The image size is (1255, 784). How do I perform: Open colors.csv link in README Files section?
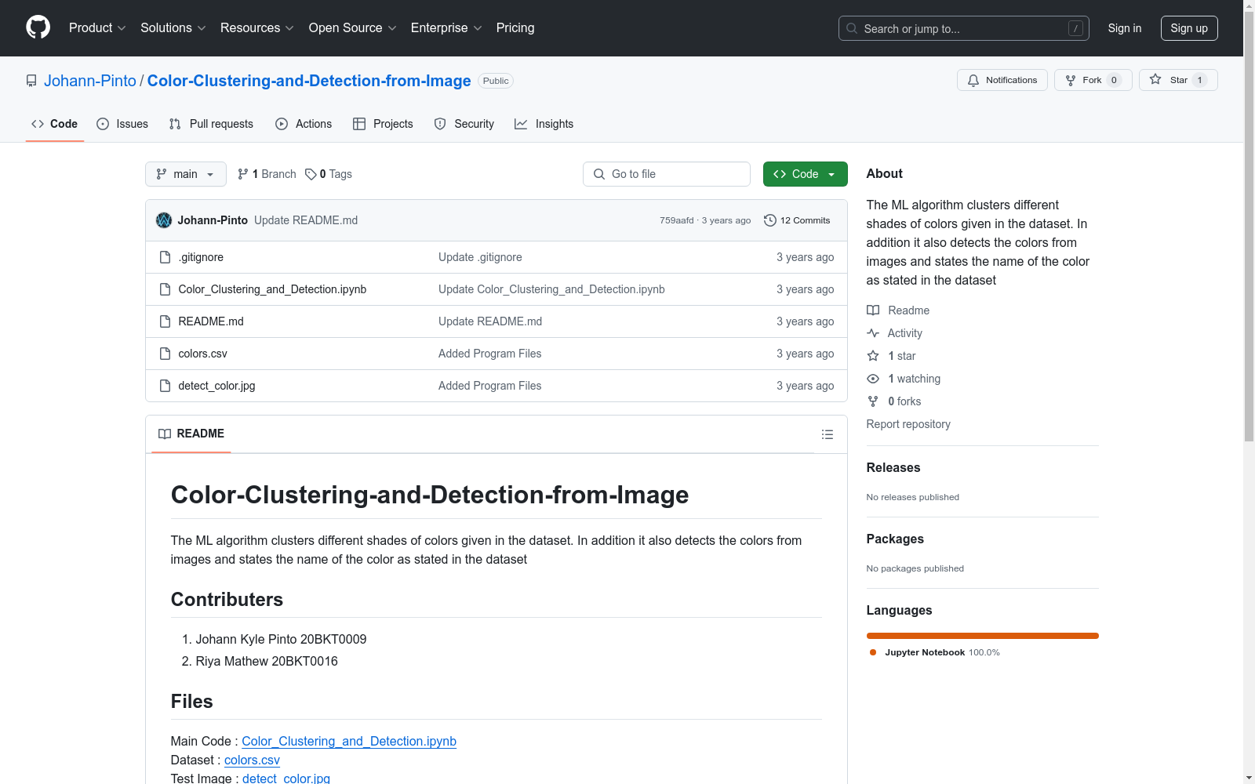(x=252, y=760)
